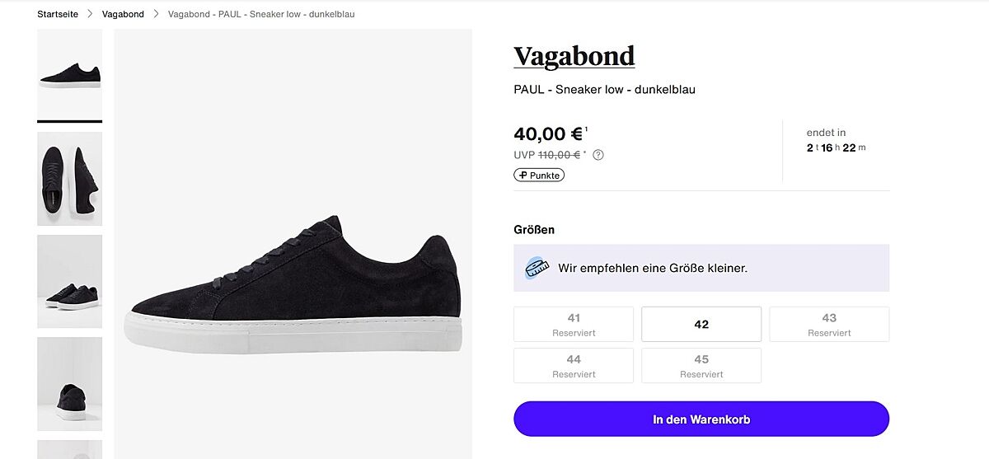Click the size recommendation banner

[x=701, y=268]
